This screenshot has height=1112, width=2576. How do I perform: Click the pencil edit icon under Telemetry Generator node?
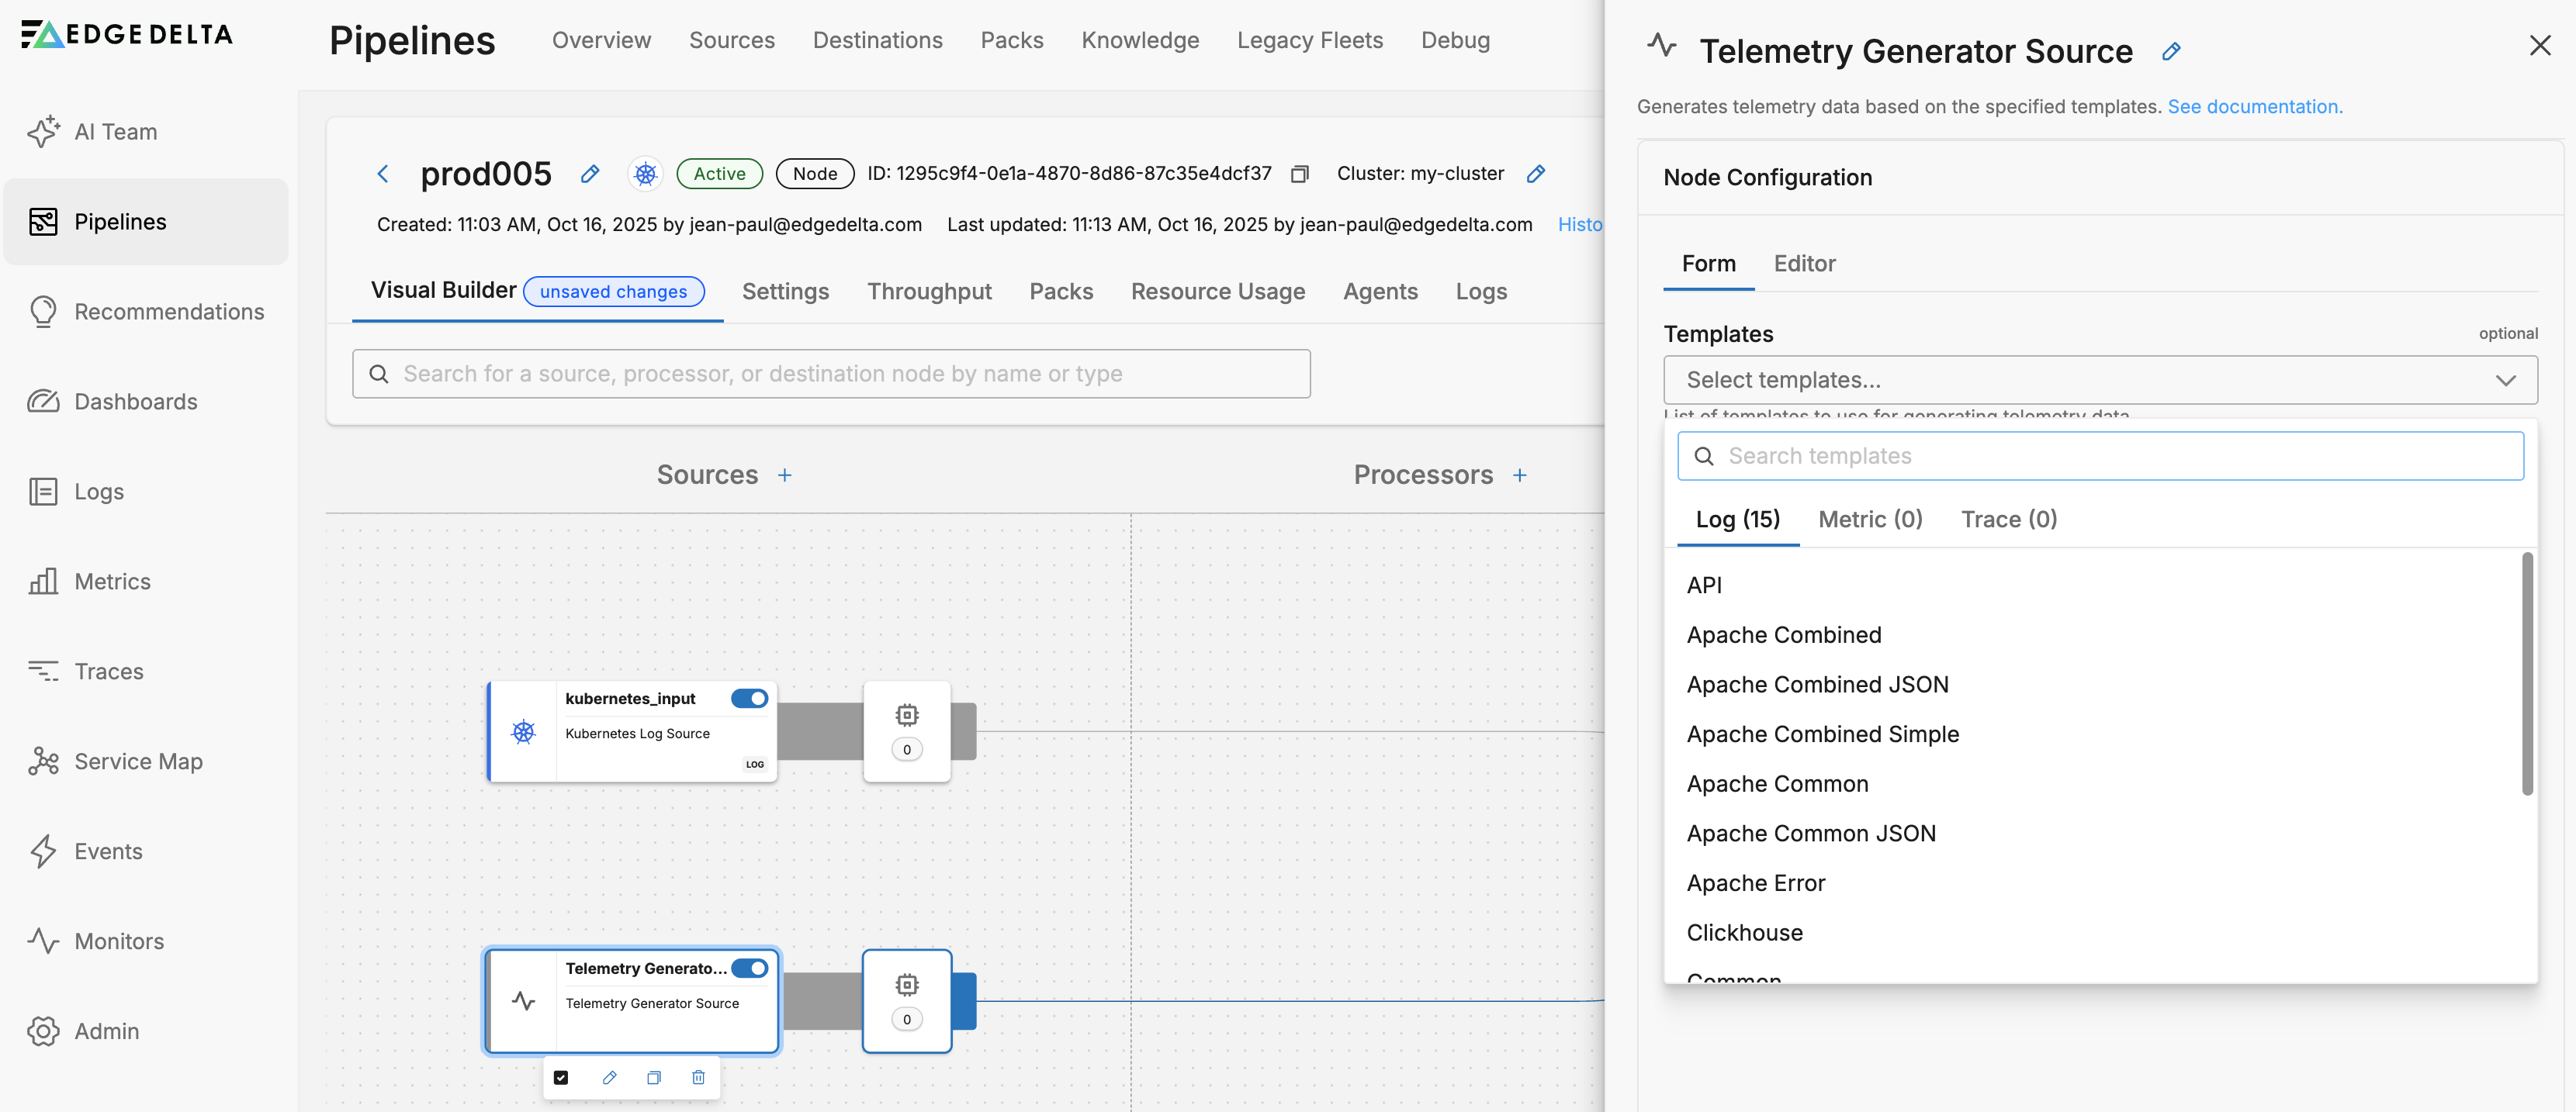click(609, 1077)
